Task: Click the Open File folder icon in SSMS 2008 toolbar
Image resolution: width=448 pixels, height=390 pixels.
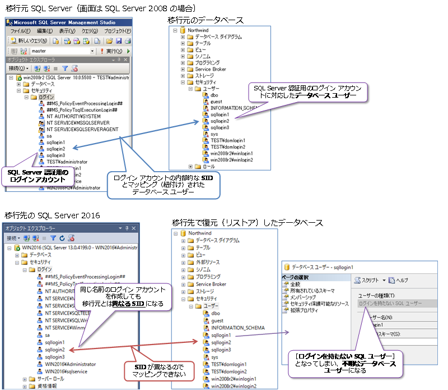Action: pyautogui.click(x=109, y=41)
